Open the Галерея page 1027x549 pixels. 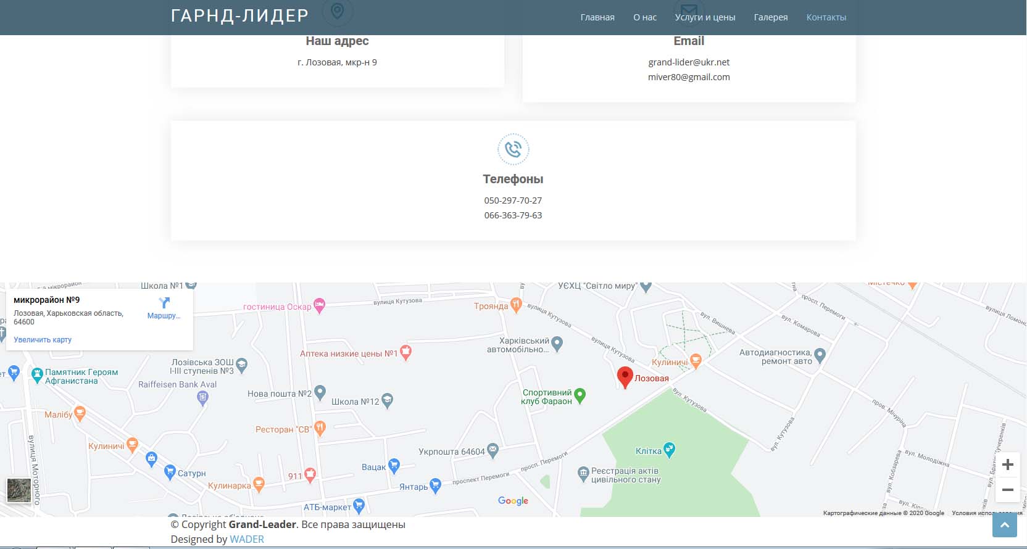coord(770,17)
